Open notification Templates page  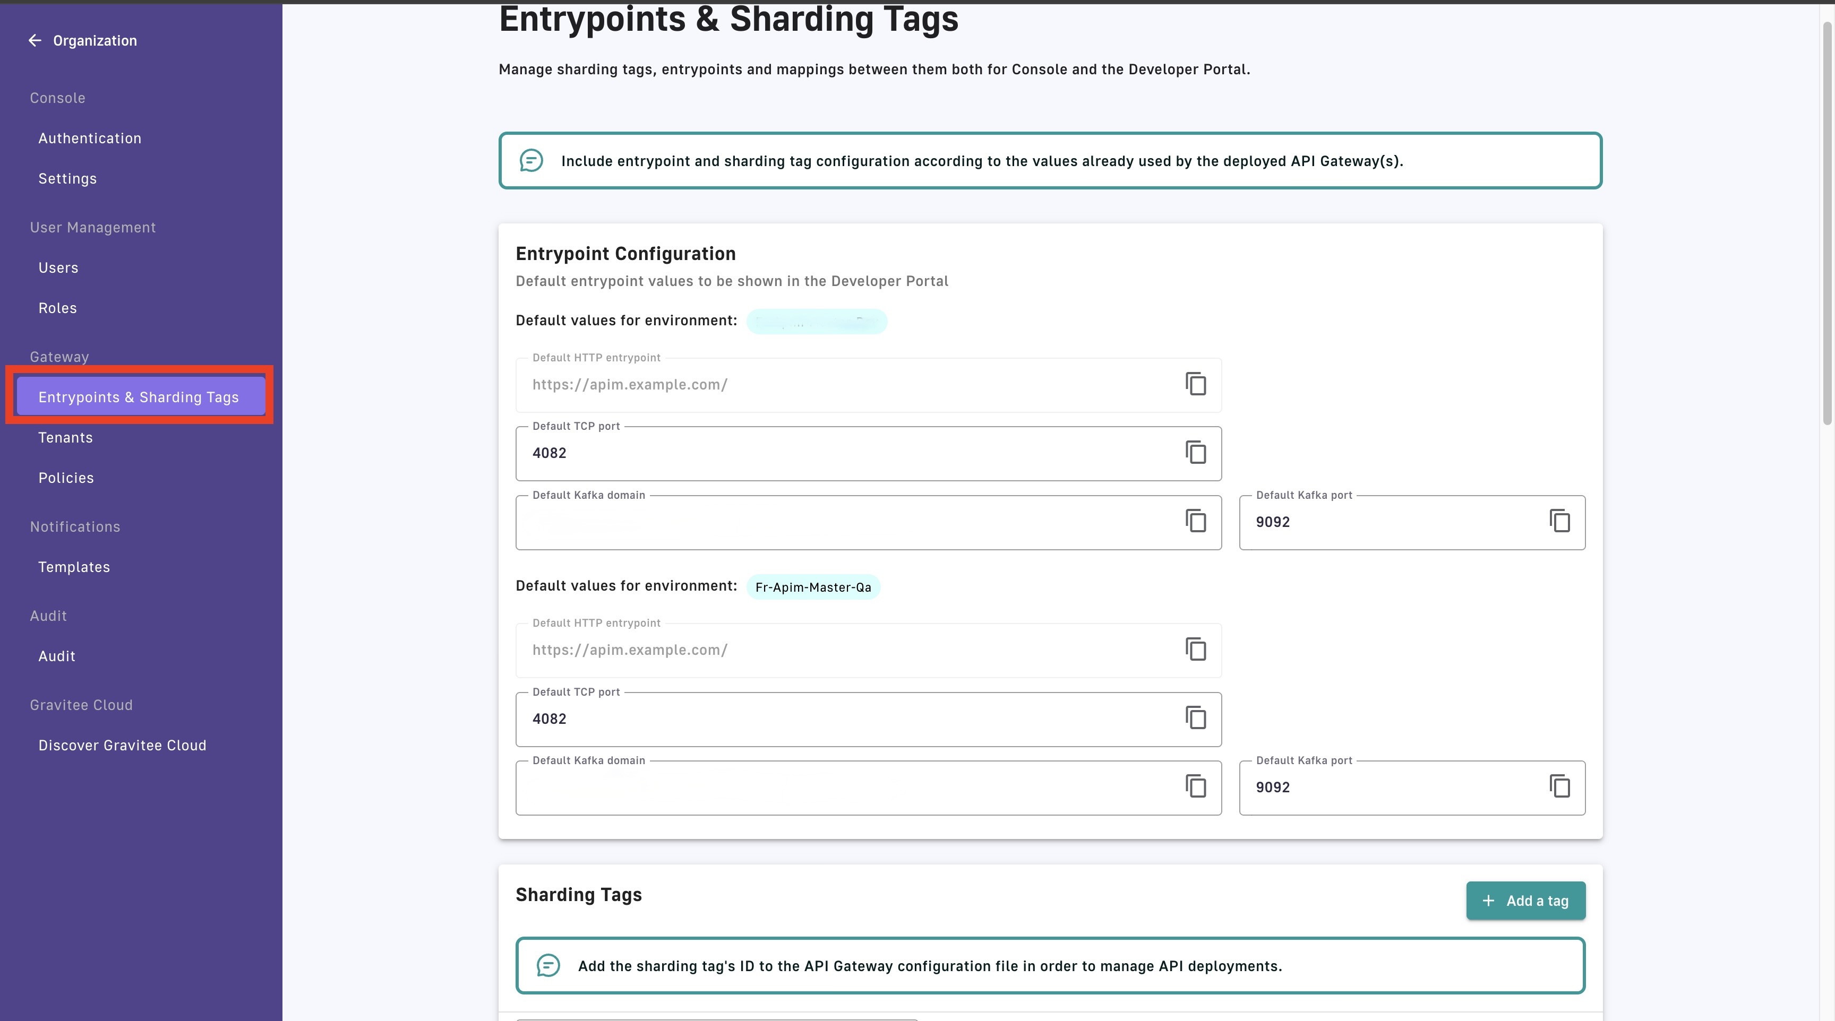coord(74,567)
